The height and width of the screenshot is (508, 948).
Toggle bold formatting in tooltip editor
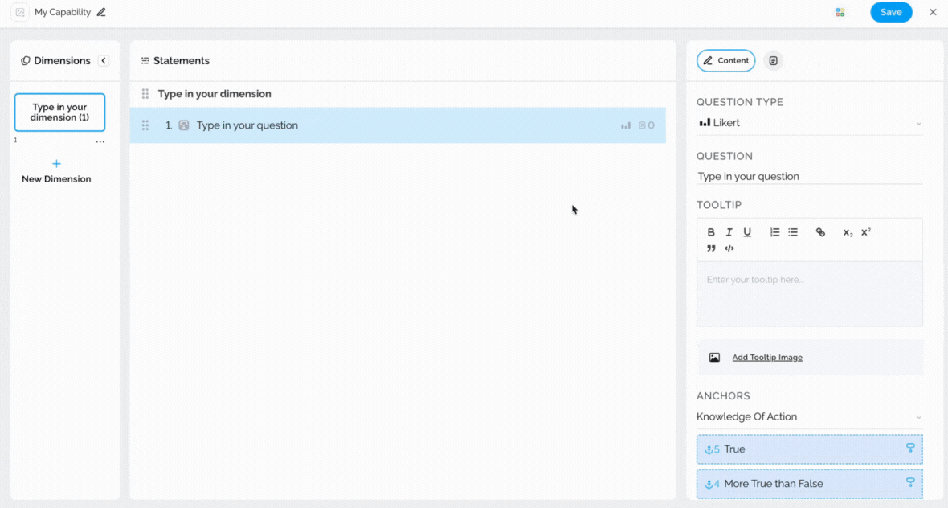point(711,232)
